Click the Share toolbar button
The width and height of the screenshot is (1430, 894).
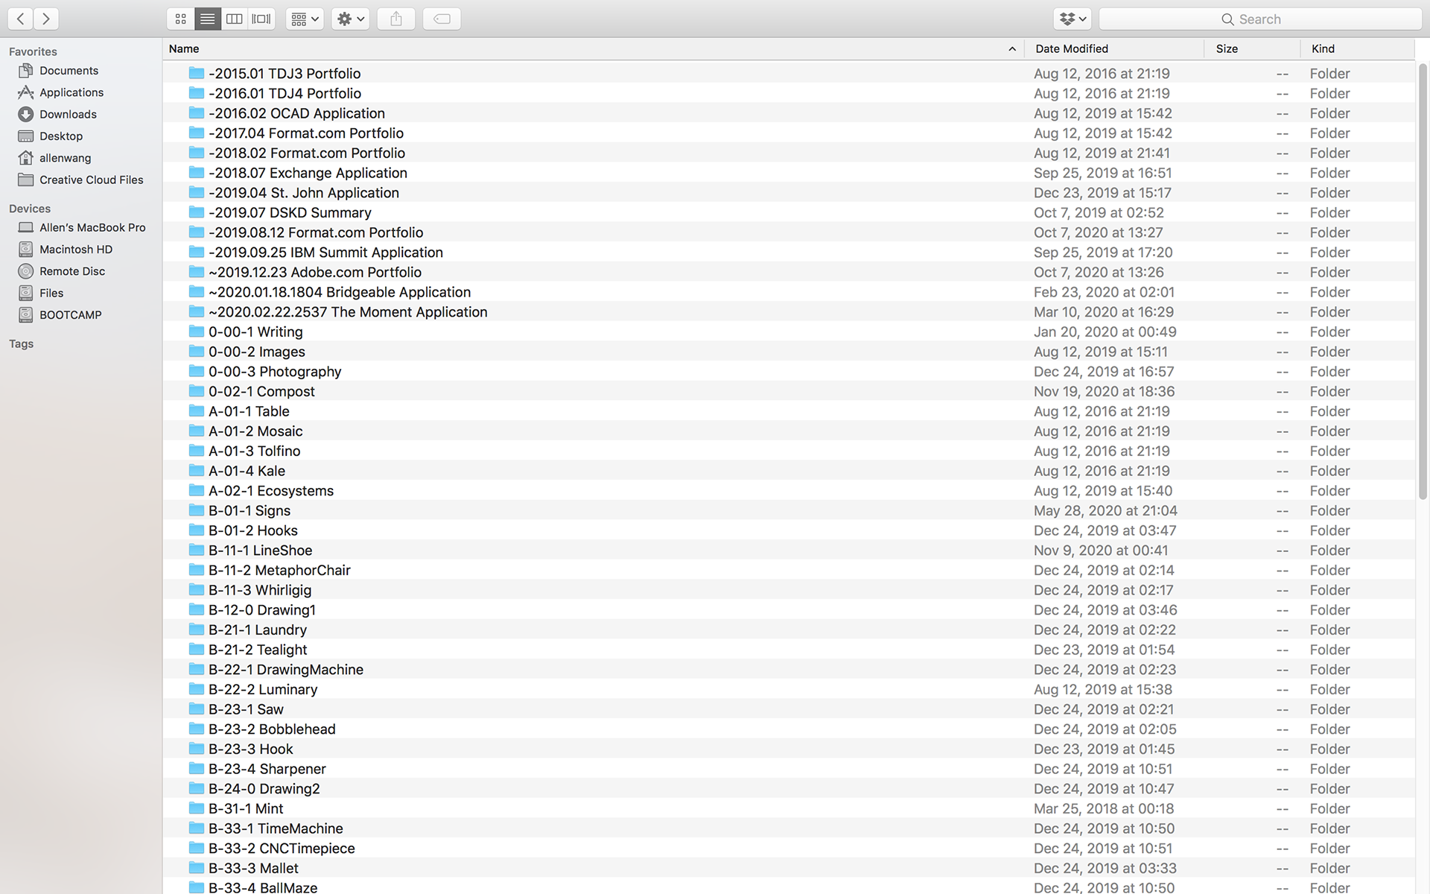[x=396, y=19]
